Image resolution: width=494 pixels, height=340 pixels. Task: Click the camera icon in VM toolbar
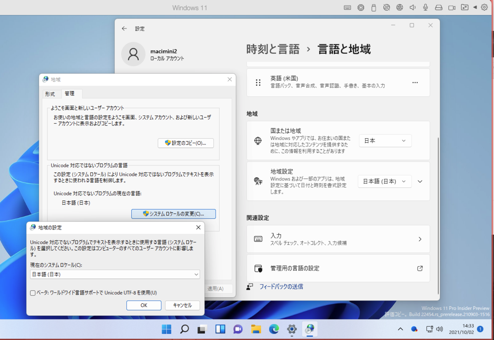[452, 7]
